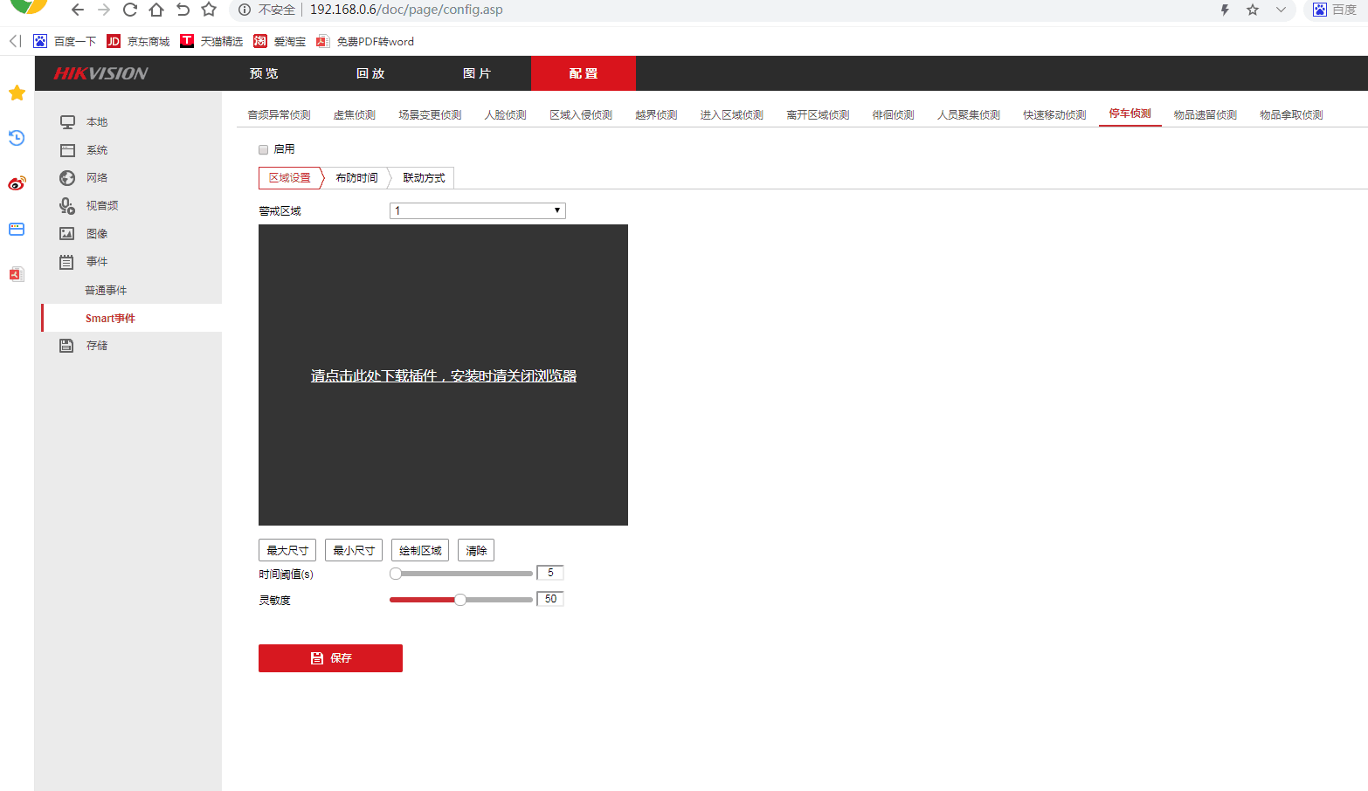
Task: Open the 人脸侦测 tab
Action: click(x=506, y=115)
